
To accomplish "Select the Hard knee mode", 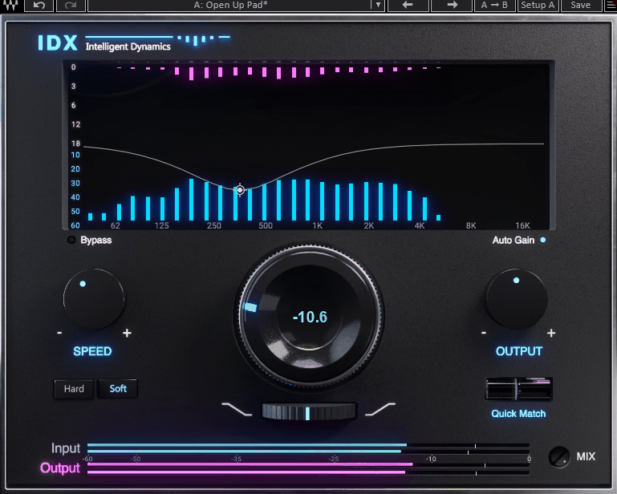I will (74, 389).
